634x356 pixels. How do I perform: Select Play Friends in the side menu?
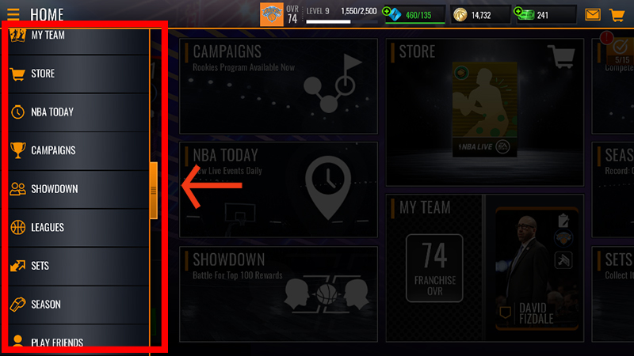click(x=78, y=339)
